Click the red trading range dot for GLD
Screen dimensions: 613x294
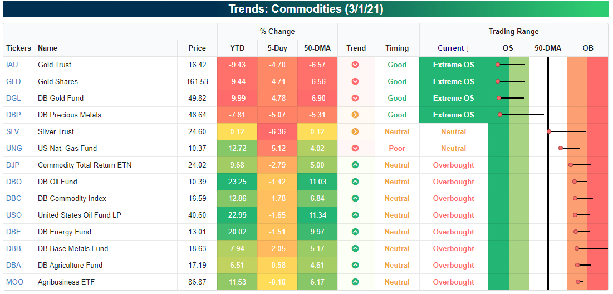[x=498, y=81]
